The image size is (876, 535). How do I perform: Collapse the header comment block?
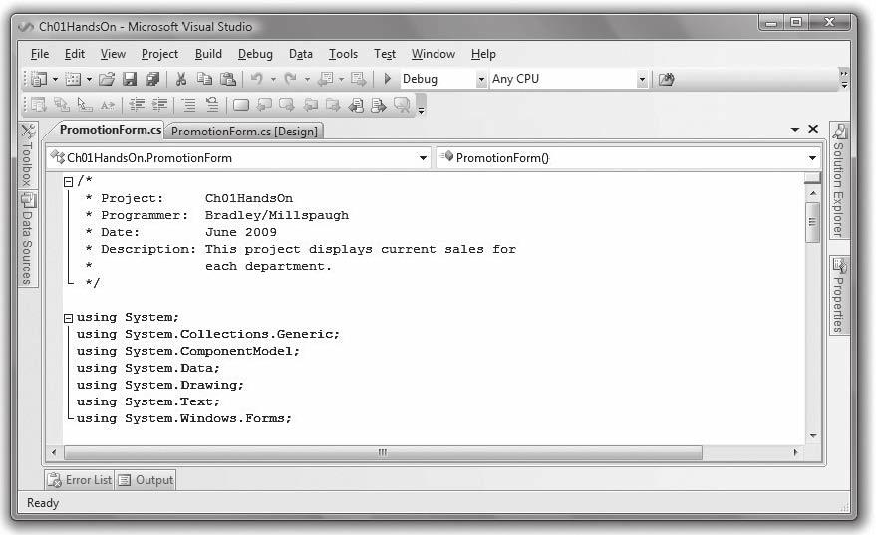click(x=68, y=182)
